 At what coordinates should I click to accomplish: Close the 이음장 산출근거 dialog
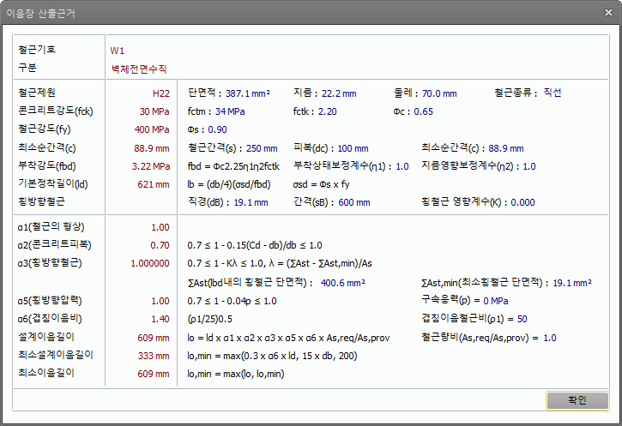pos(608,13)
